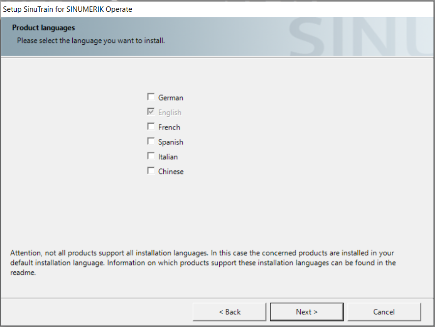Click the 'Setup SinuTrain for SINUMERIK Operate' title
This screenshot has height=327, width=435.
pos(67,9)
